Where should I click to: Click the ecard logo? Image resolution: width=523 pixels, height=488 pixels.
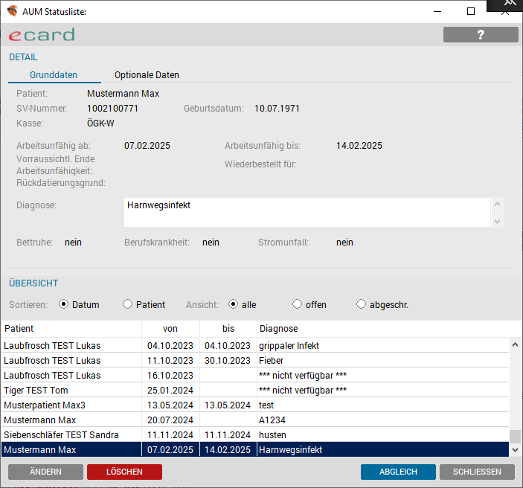pos(42,35)
